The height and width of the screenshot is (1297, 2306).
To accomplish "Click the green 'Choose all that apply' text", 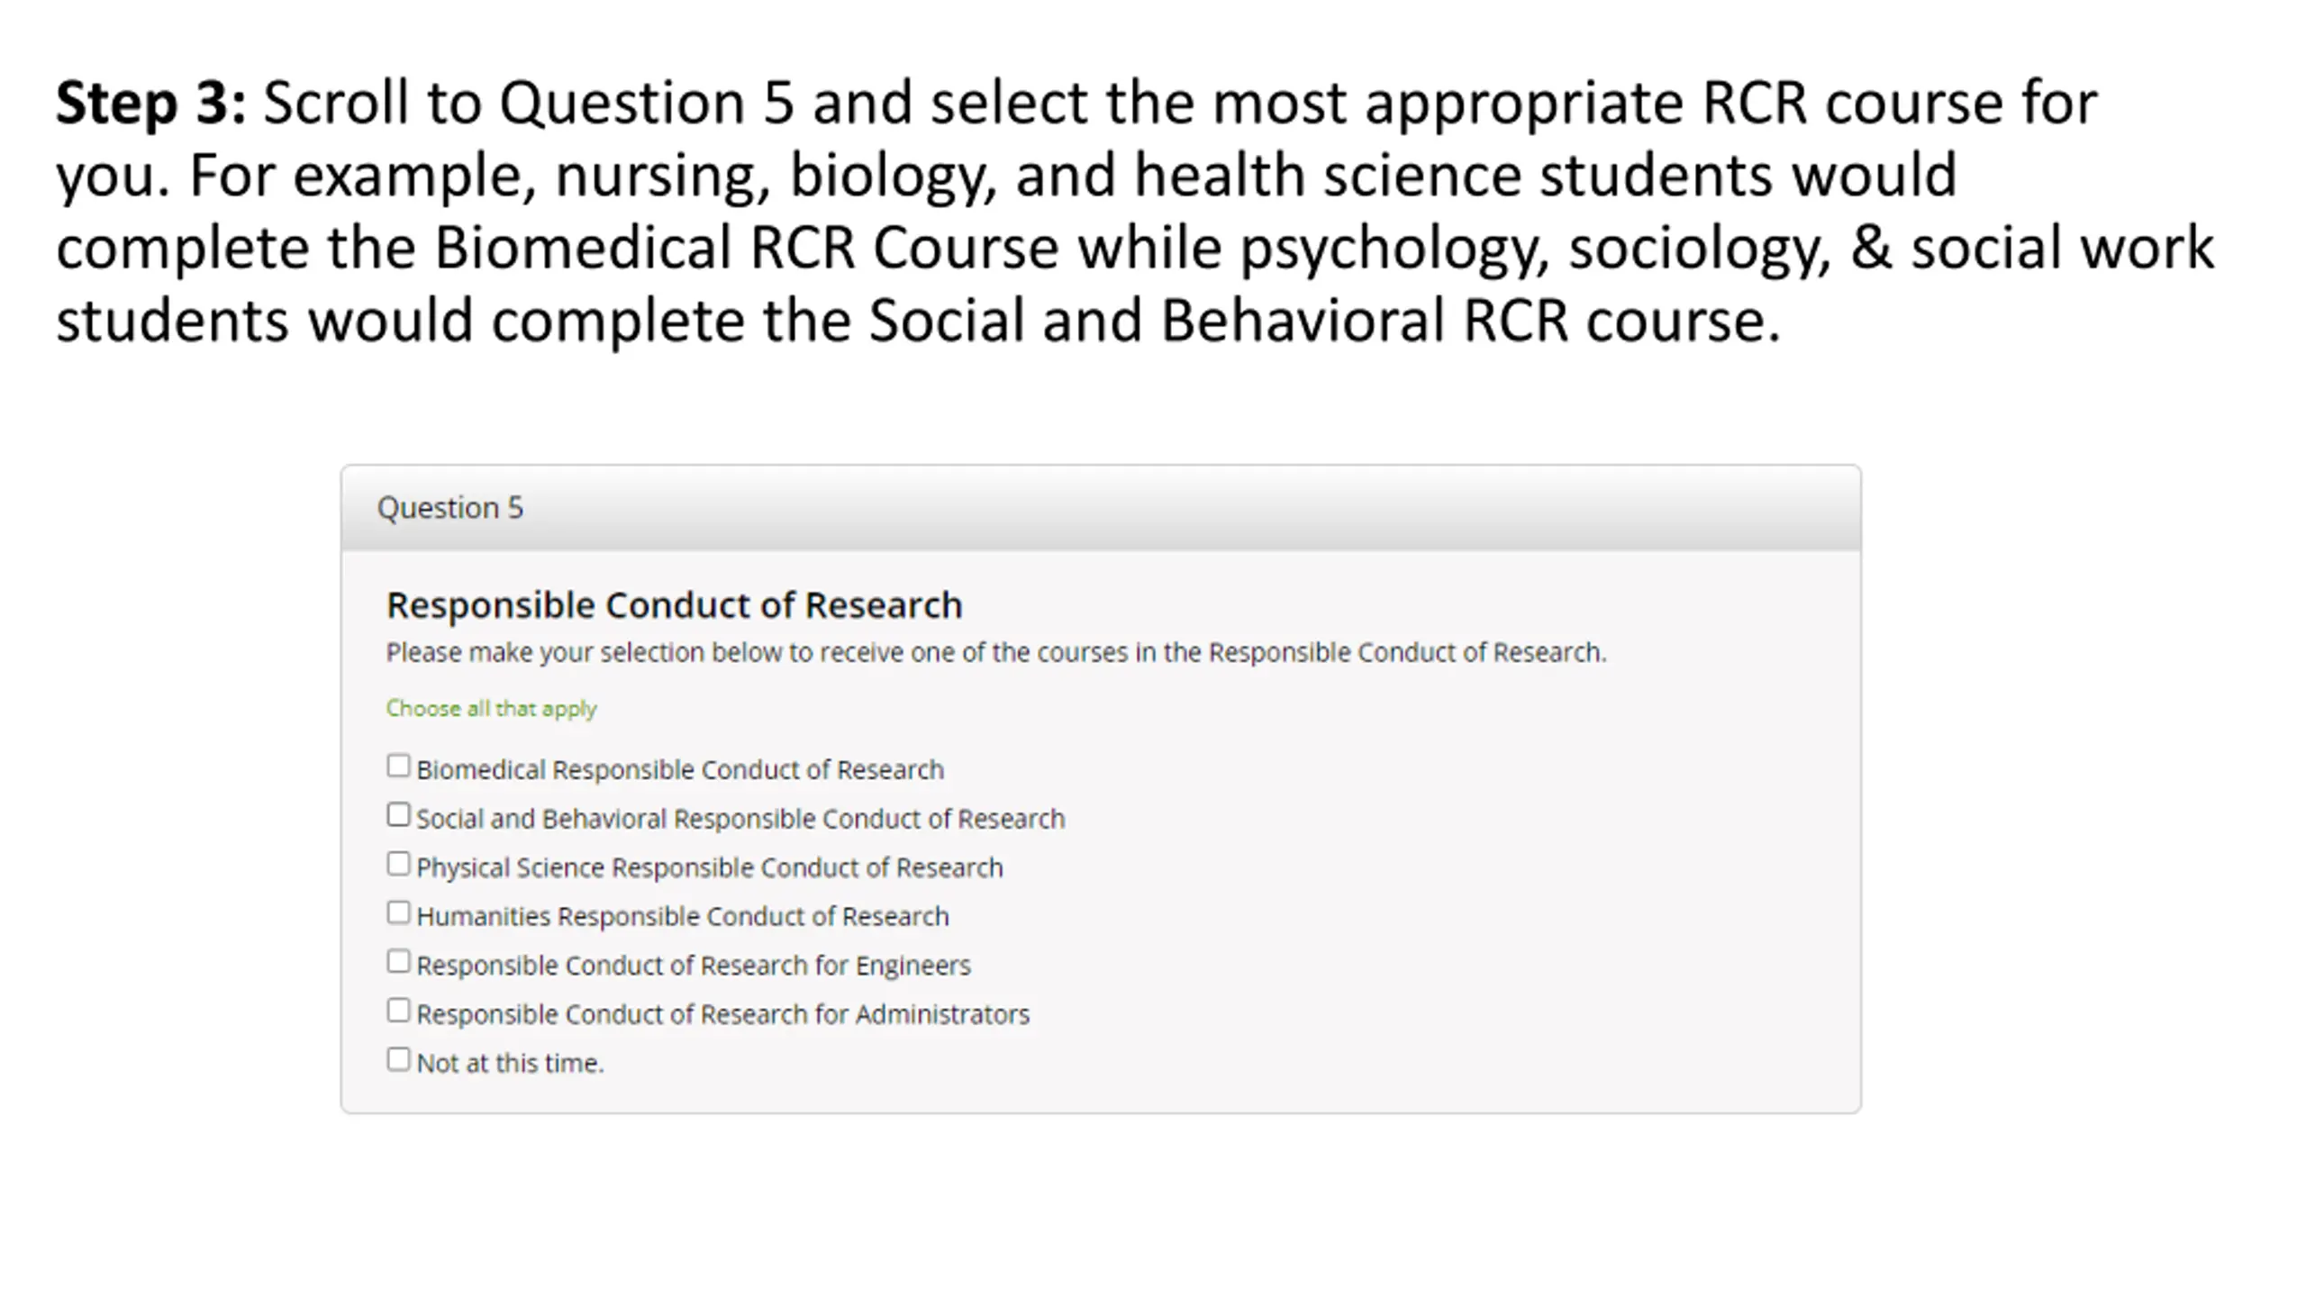I will tap(492, 709).
